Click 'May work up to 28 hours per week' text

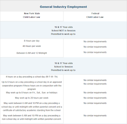point(32,98)
